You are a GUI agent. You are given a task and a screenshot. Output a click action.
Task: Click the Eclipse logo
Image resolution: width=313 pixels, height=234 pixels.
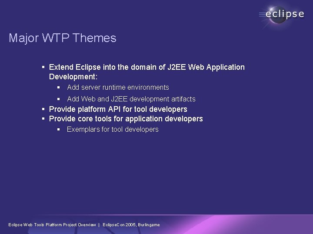tap(282, 15)
